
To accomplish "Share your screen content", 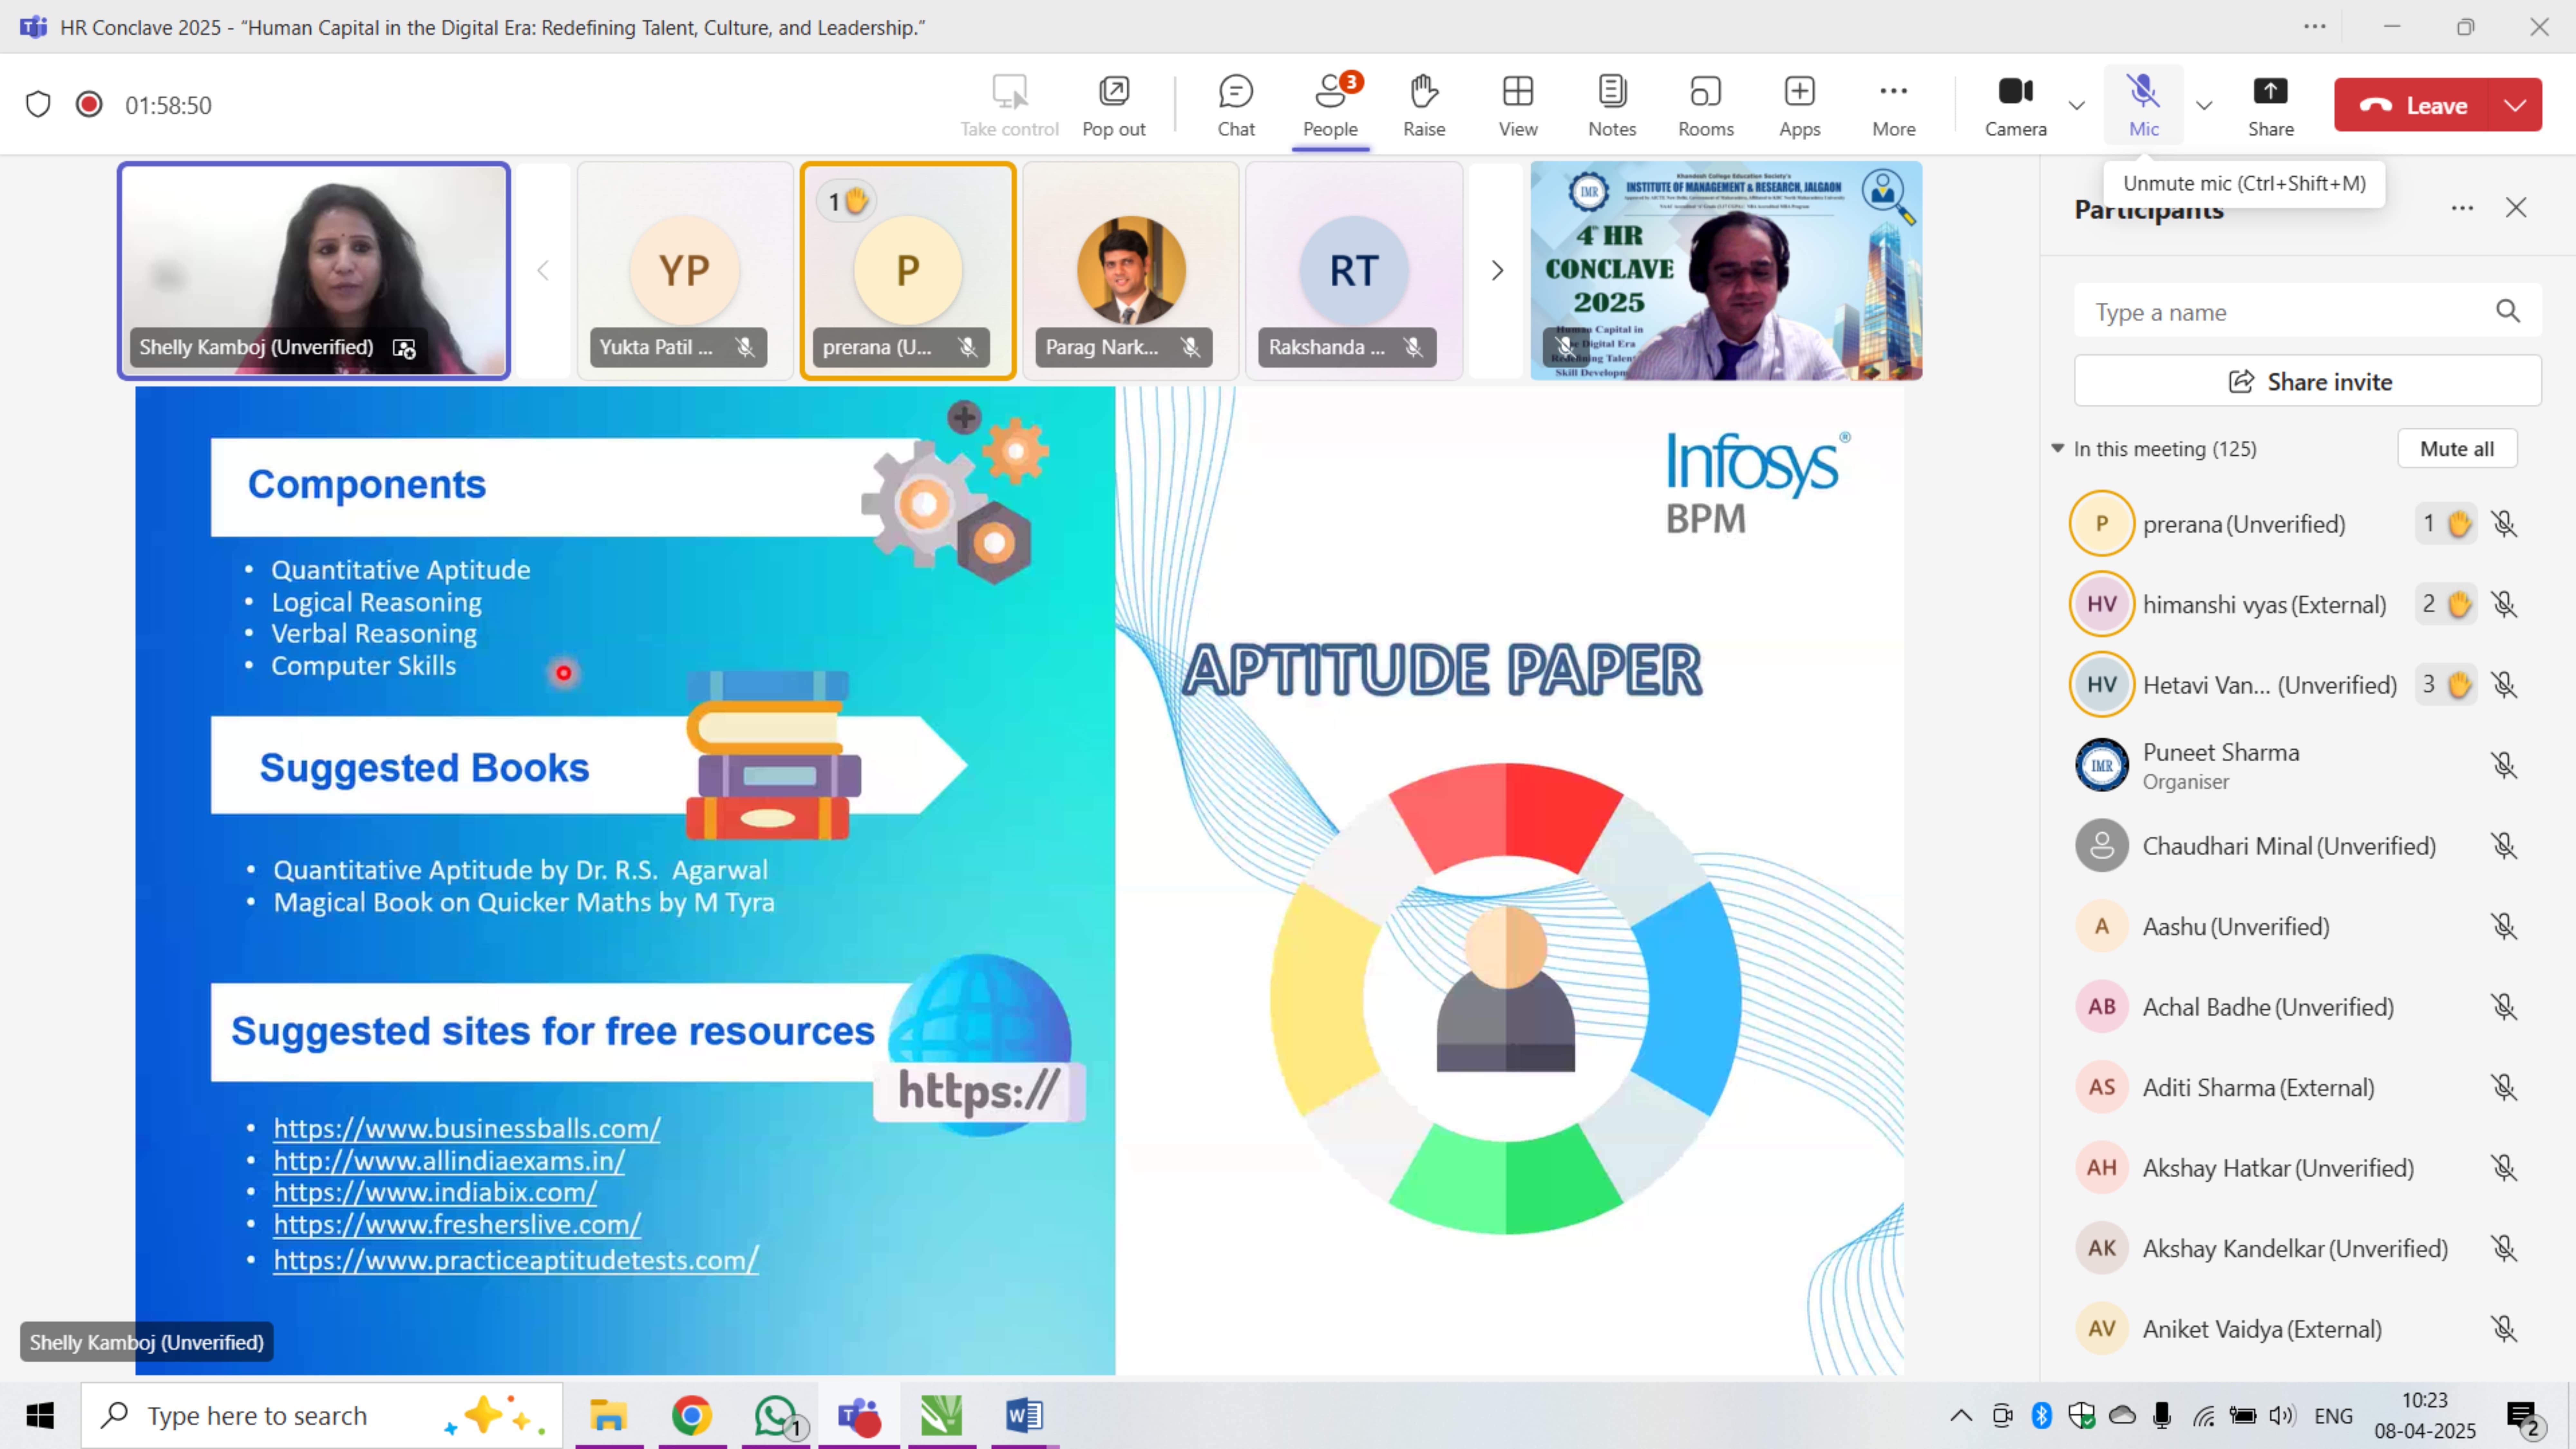I will [2271, 105].
